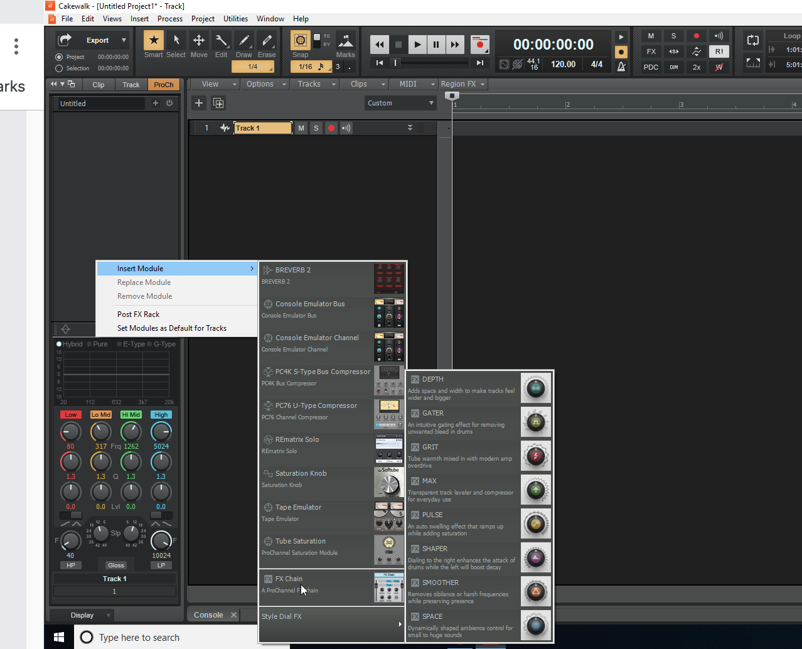Open the Region FX dropdown
Screen dimensions: 802x649
click(x=463, y=84)
